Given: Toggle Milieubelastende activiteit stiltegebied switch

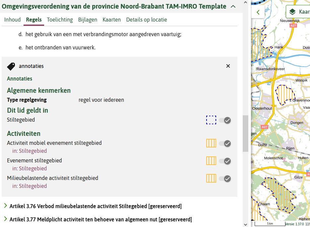Looking at the screenshot, I should 225,179.
